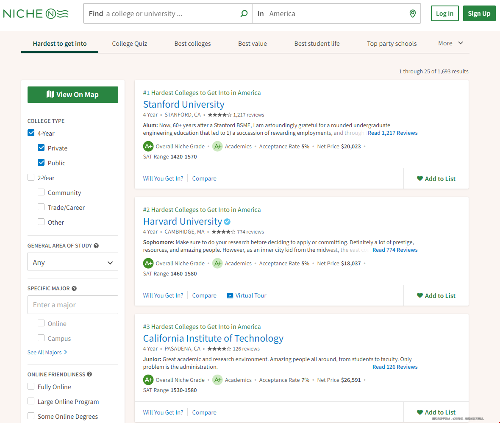This screenshot has width=500, height=423.
Task: Click Harvard's verified badge icon
Action: [x=228, y=222]
